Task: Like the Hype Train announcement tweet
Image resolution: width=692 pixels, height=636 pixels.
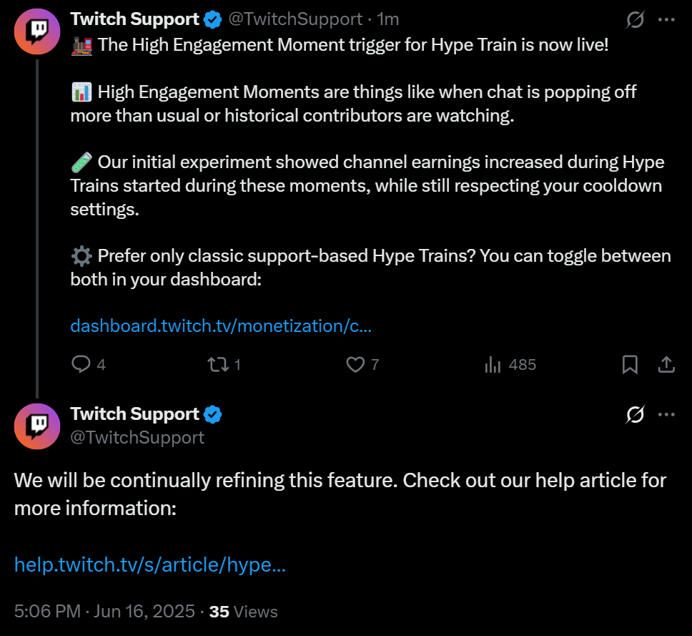Action: (x=356, y=365)
